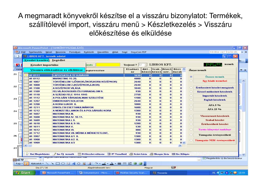Open the Készlet kezelés menu
Image resolution: width=261 pixels, height=196 pixels.
pyautogui.click(x=36, y=60)
